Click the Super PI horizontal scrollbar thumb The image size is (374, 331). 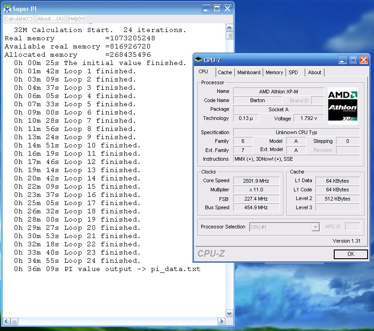pyautogui.click(x=14, y=321)
